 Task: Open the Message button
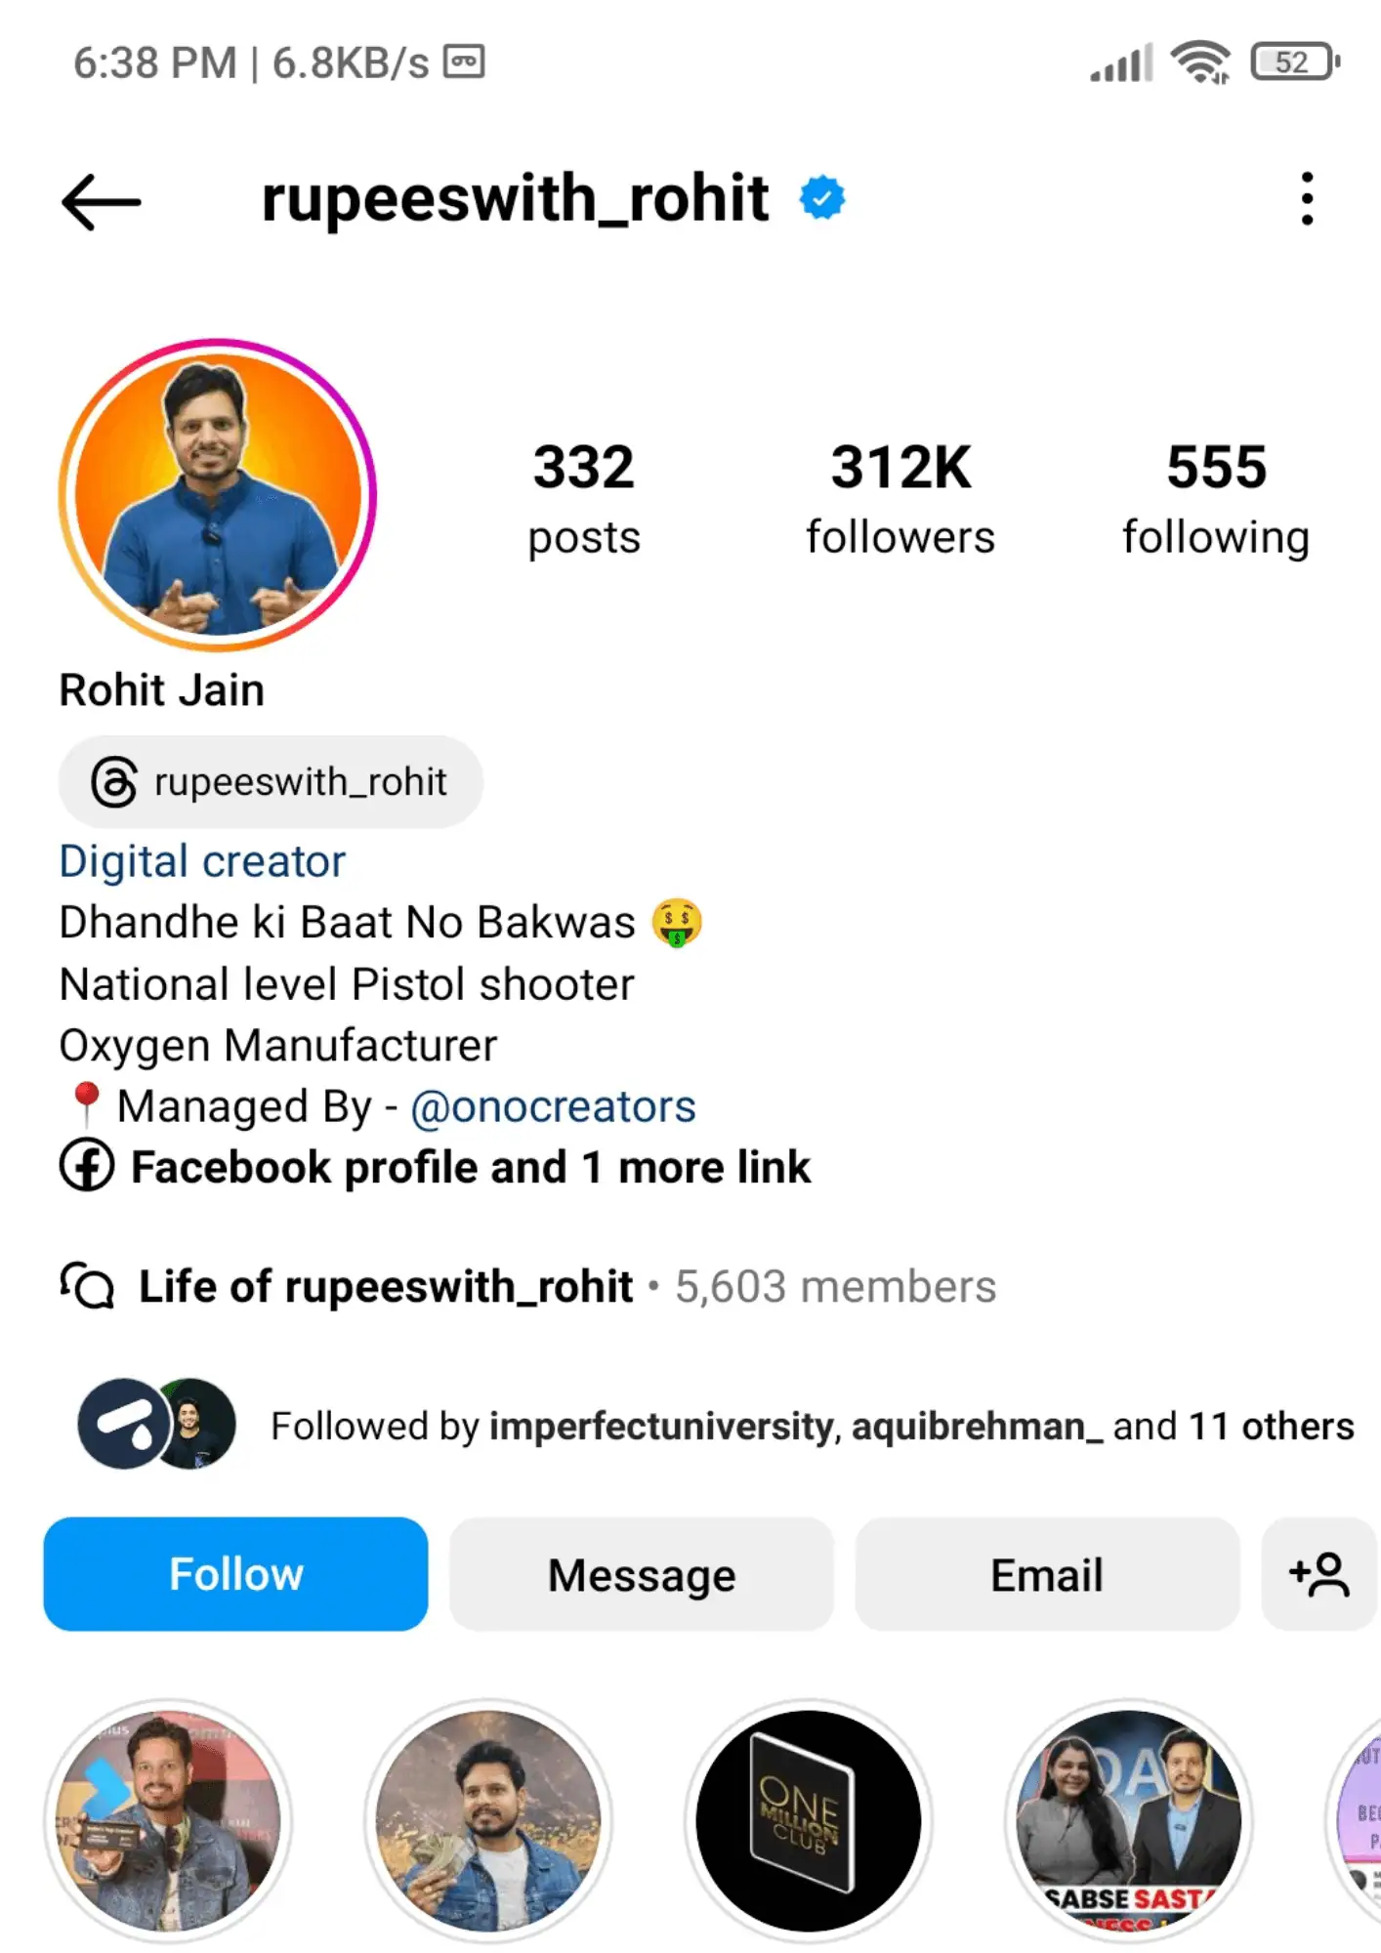click(642, 1573)
